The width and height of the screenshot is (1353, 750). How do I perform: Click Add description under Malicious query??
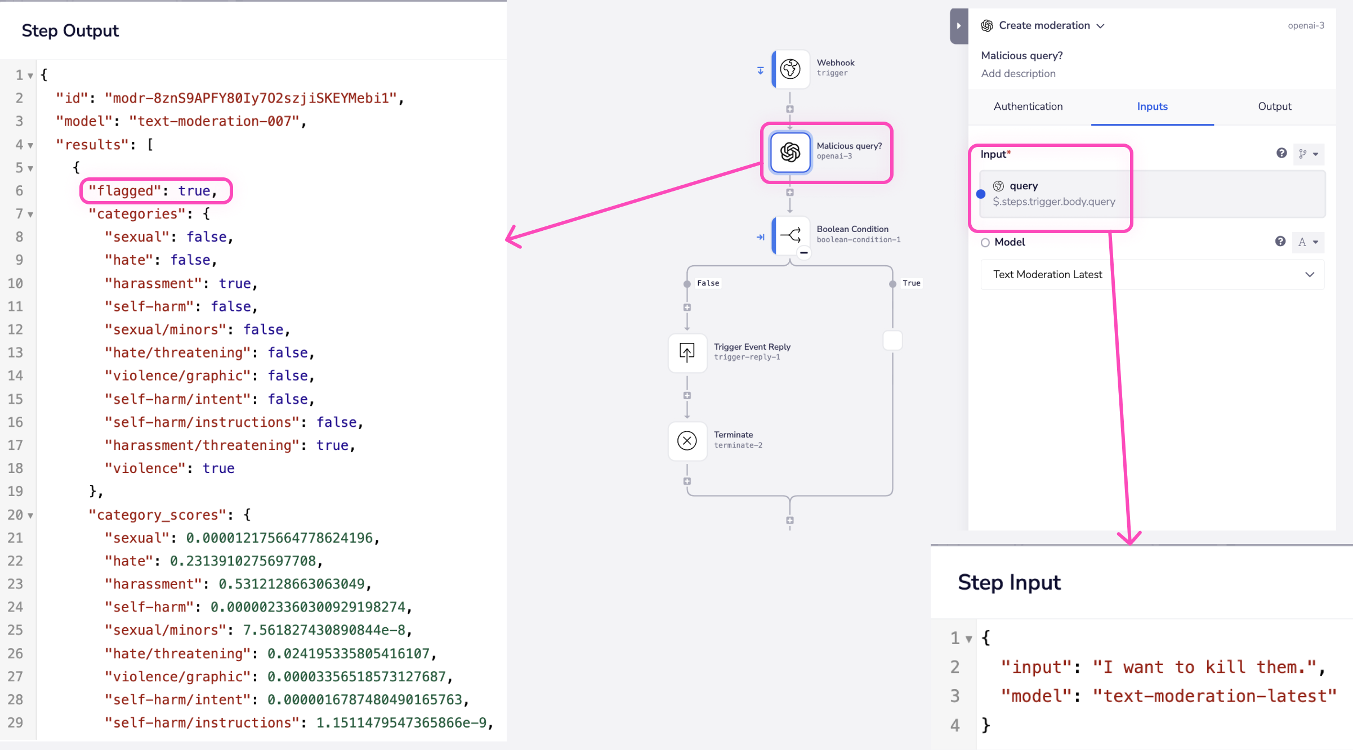(1018, 74)
